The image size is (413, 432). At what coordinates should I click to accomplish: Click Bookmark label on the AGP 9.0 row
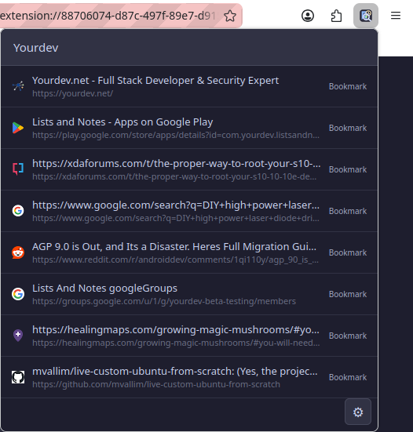pyautogui.click(x=348, y=252)
